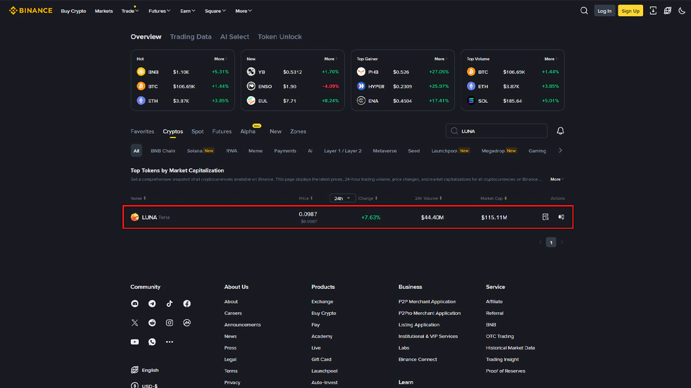The image size is (691, 388).
Task: Click the price alert bell icon
Action: pos(560,131)
